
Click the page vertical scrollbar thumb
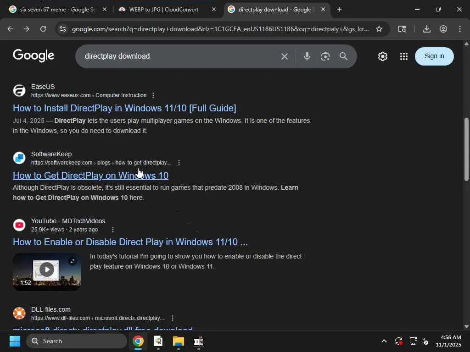[466, 149]
